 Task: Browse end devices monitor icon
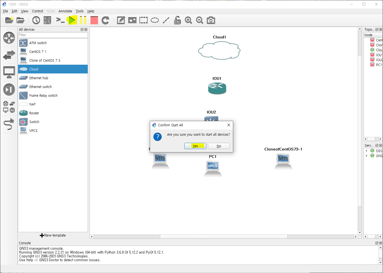9,73
